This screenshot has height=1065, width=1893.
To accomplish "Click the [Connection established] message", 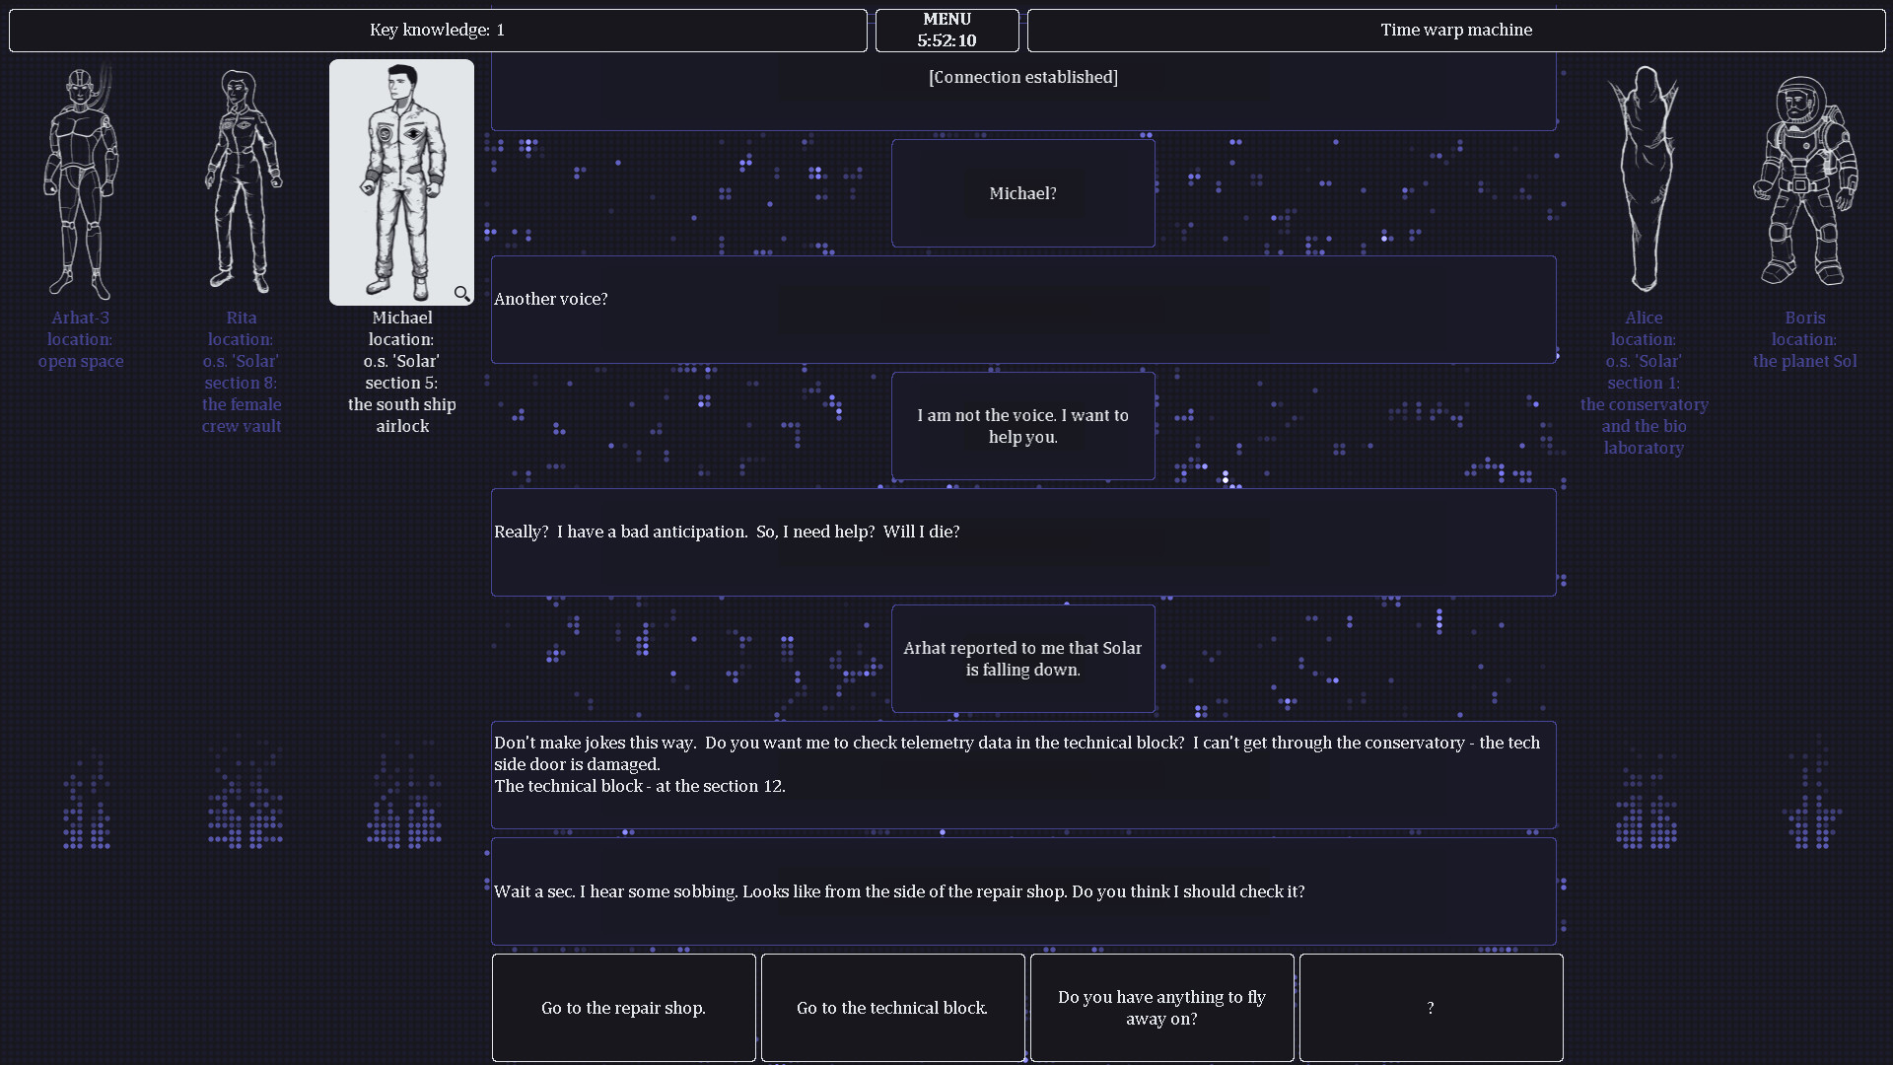I will 1022,77.
